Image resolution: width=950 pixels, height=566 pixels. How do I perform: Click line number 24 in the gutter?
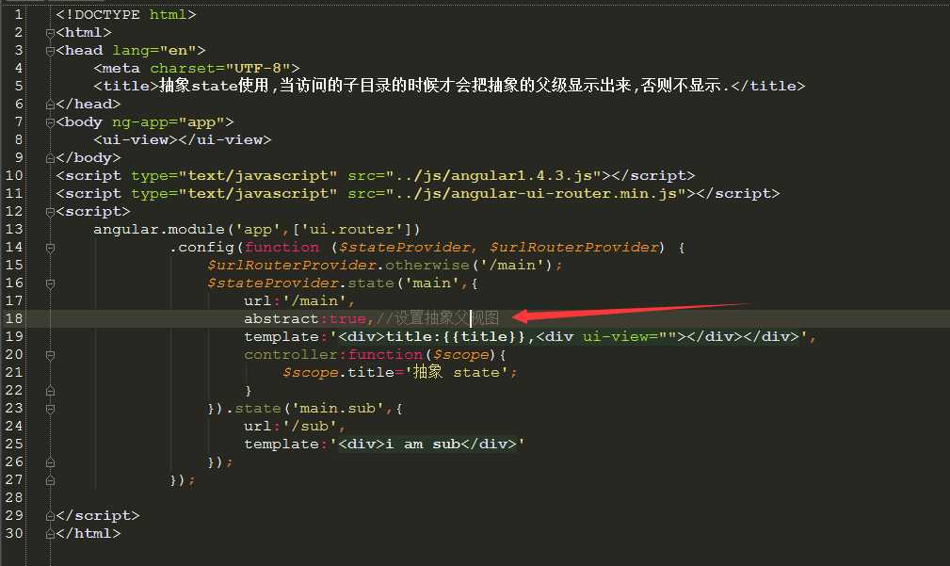[14, 426]
